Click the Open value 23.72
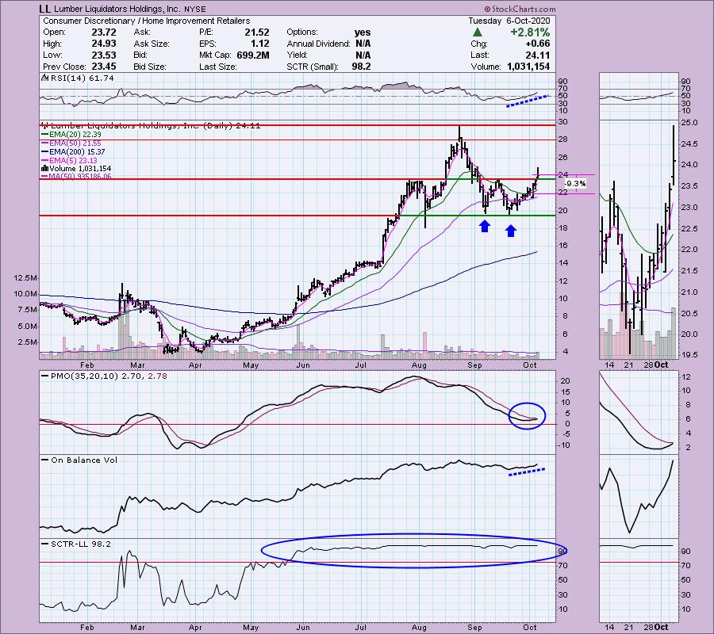The width and height of the screenshot is (714, 634). point(103,32)
